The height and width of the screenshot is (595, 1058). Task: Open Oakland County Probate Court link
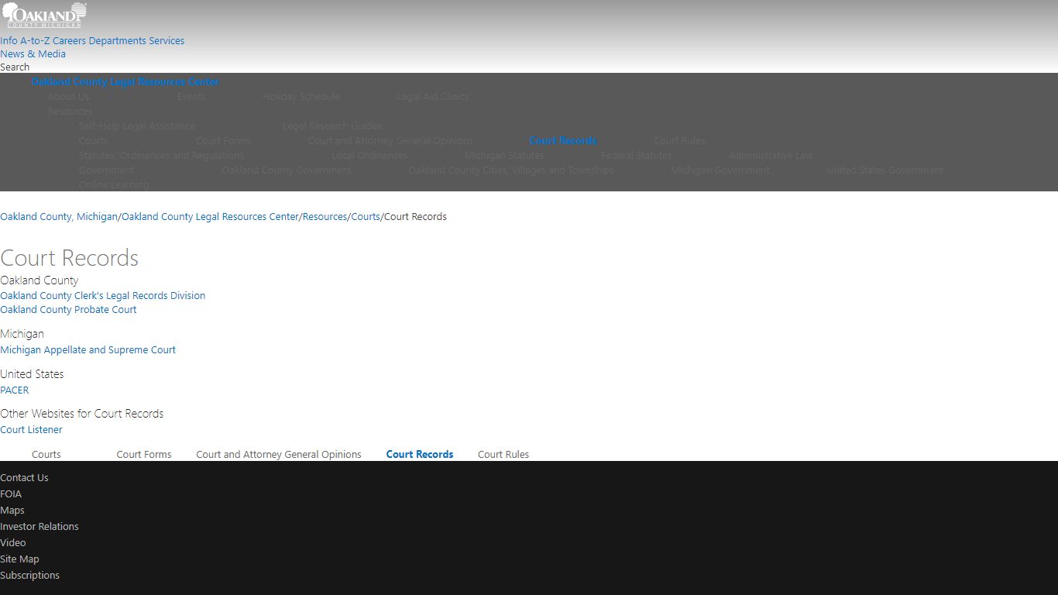(68, 310)
